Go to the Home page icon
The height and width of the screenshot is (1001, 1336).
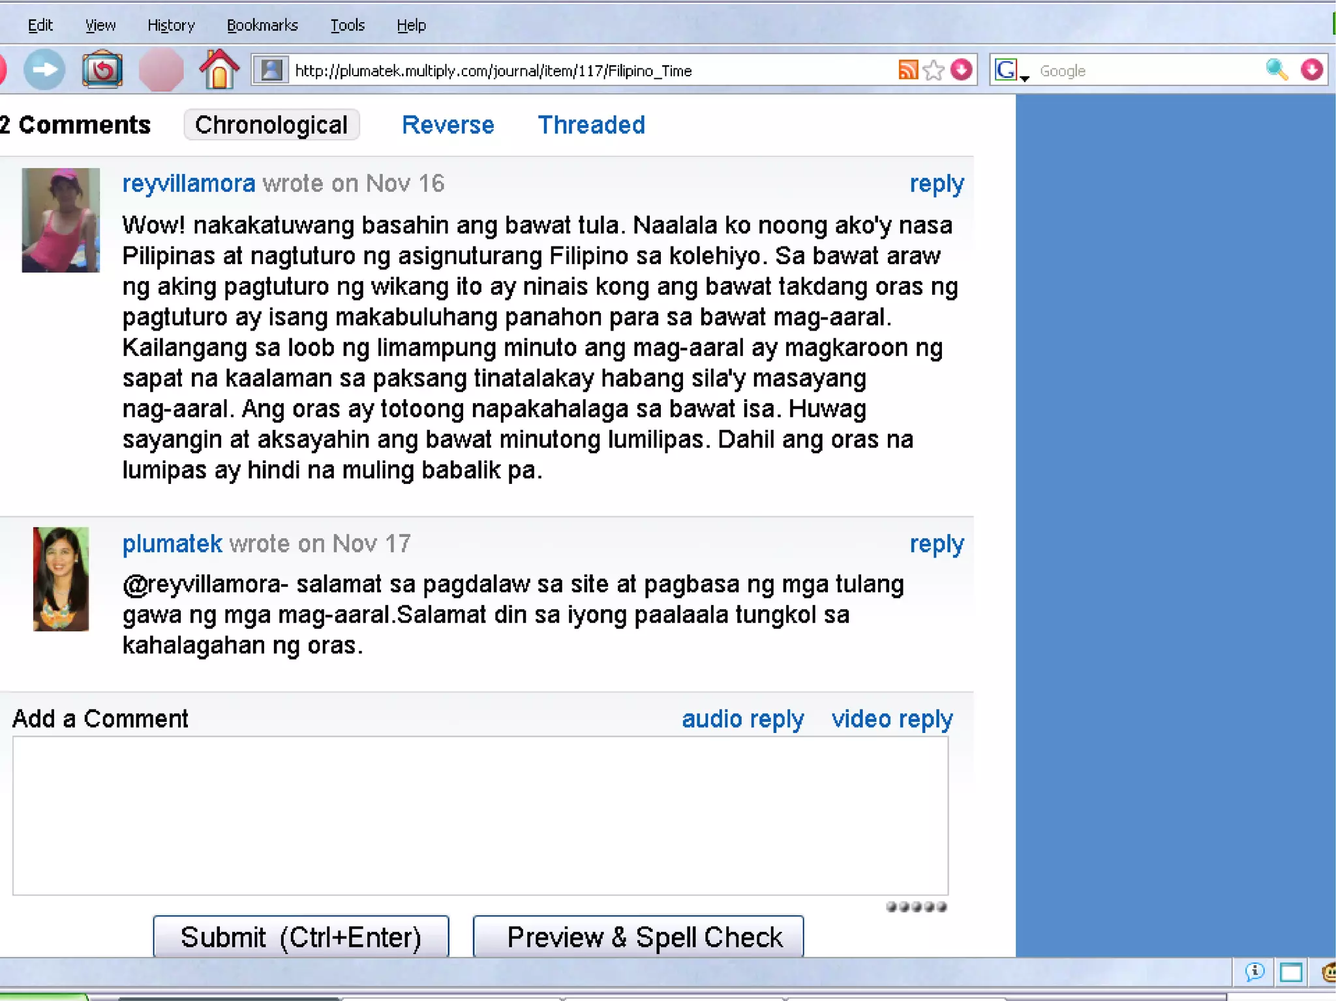[x=219, y=69]
